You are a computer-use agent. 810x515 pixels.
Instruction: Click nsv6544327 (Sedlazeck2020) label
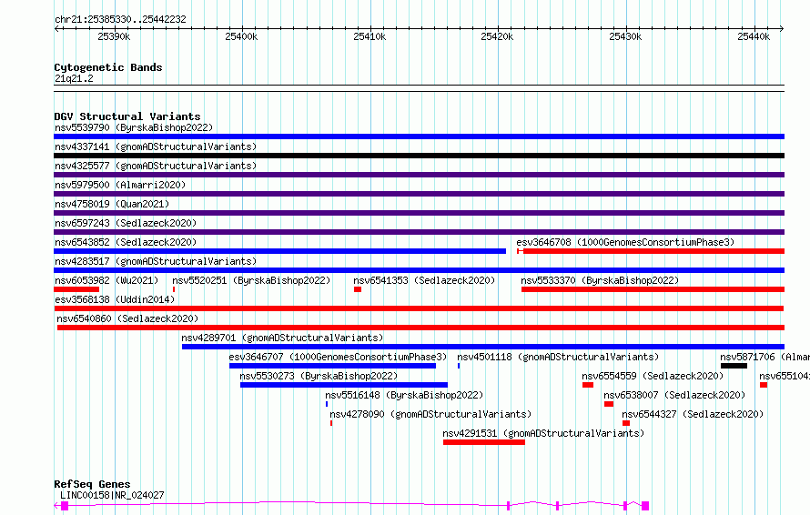pyautogui.click(x=693, y=414)
